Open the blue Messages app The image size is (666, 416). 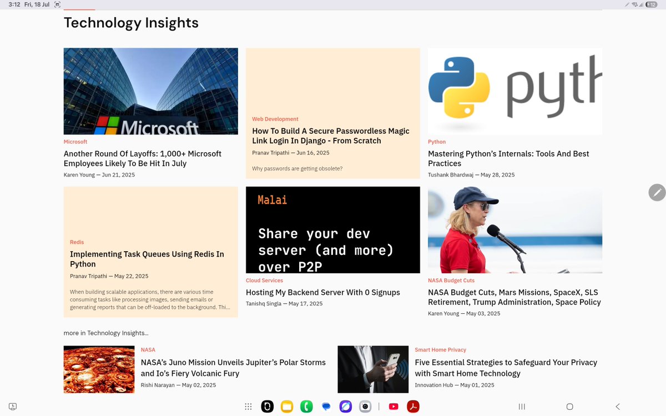tap(326, 407)
